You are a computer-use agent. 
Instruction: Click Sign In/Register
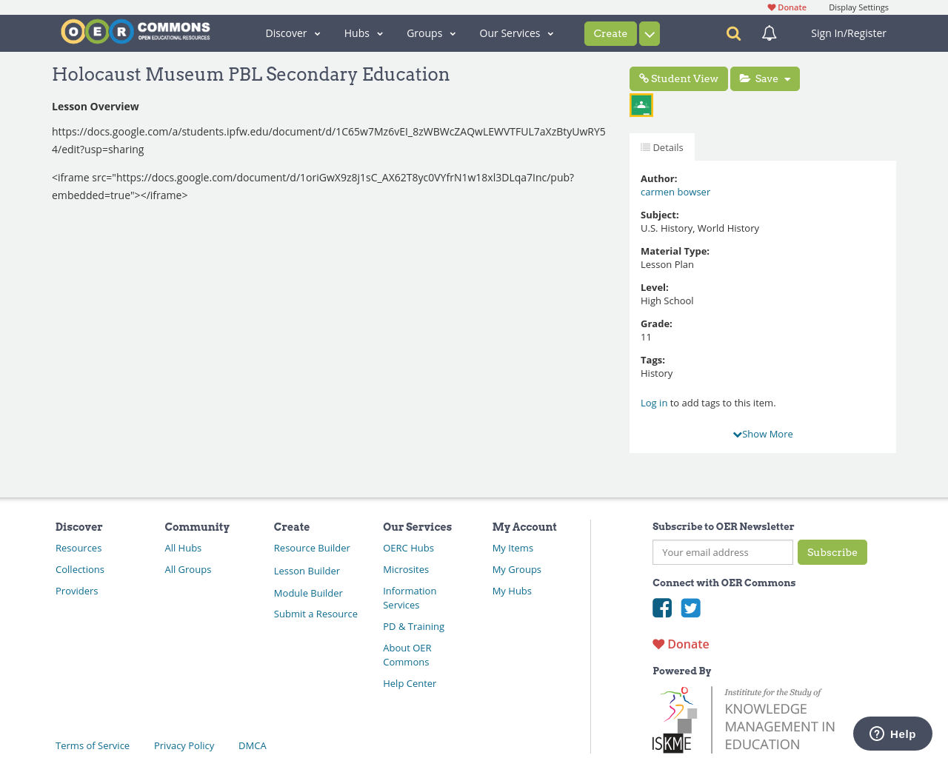[847, 33]
